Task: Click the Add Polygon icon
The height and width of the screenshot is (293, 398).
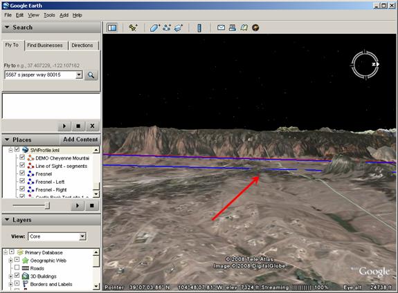Action: point(154,28)
